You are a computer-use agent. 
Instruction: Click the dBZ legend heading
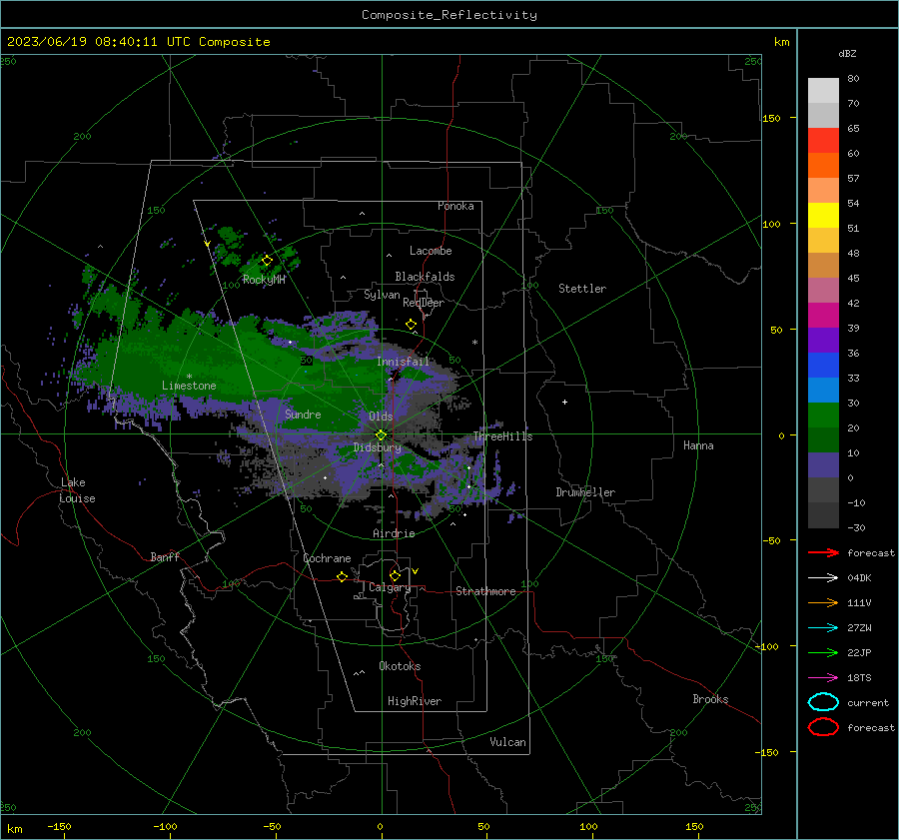pyautogui.click(x=847, y=53)
